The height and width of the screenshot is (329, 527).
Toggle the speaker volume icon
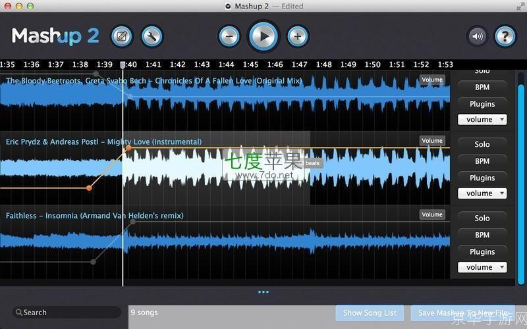point(477,36)
